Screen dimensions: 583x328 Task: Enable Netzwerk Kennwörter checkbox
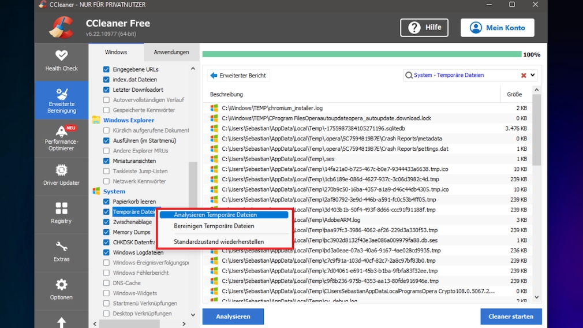[x=106, y=181]
